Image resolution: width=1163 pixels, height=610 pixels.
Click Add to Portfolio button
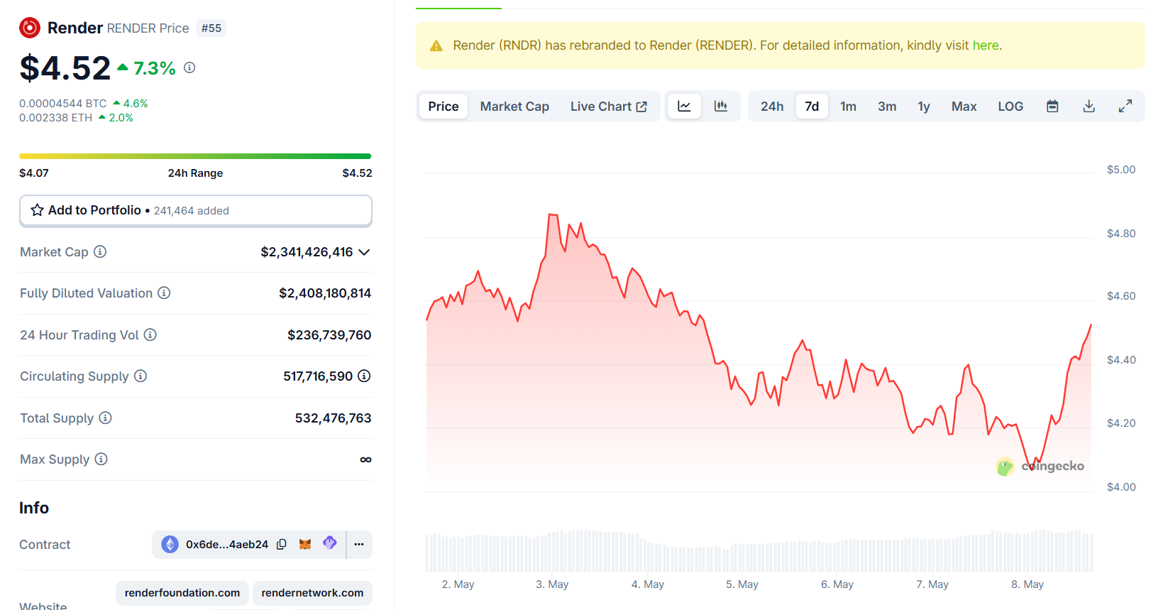196,211
